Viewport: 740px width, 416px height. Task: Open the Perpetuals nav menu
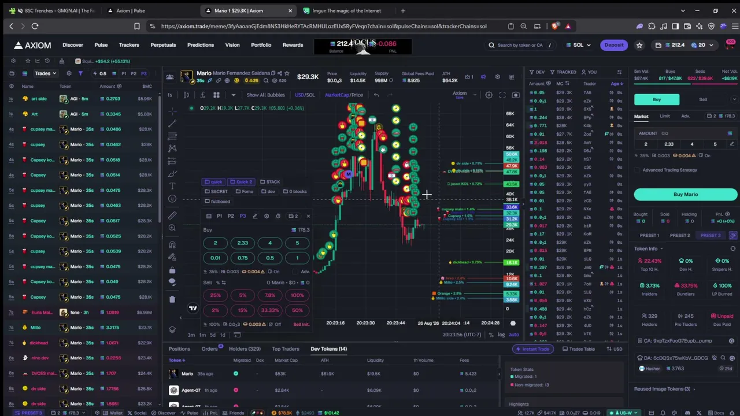[163, 45]
